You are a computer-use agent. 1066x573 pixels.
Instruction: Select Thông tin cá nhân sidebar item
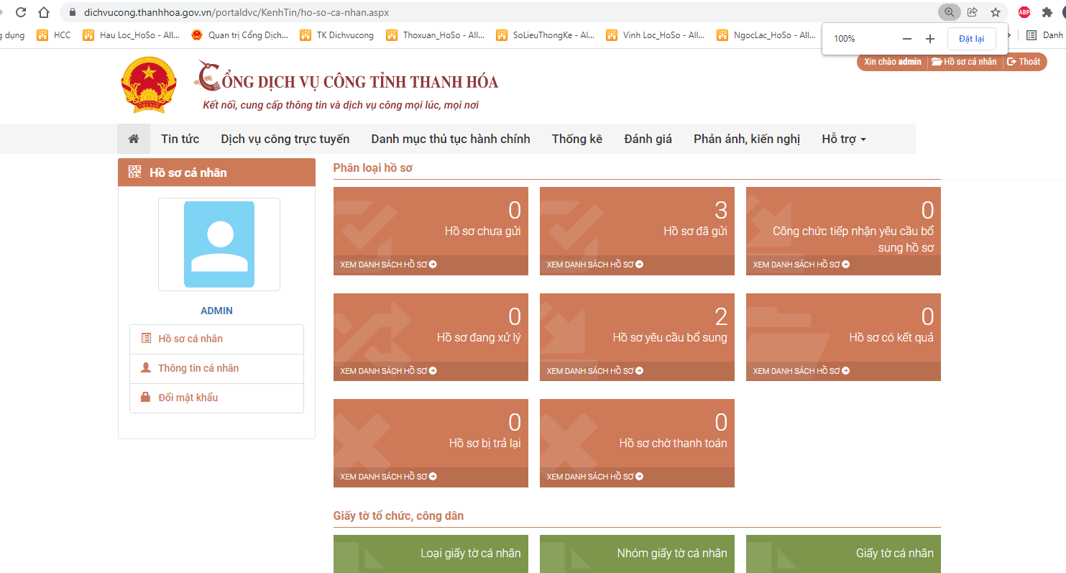pyautogui.click(x=198, y=368)
